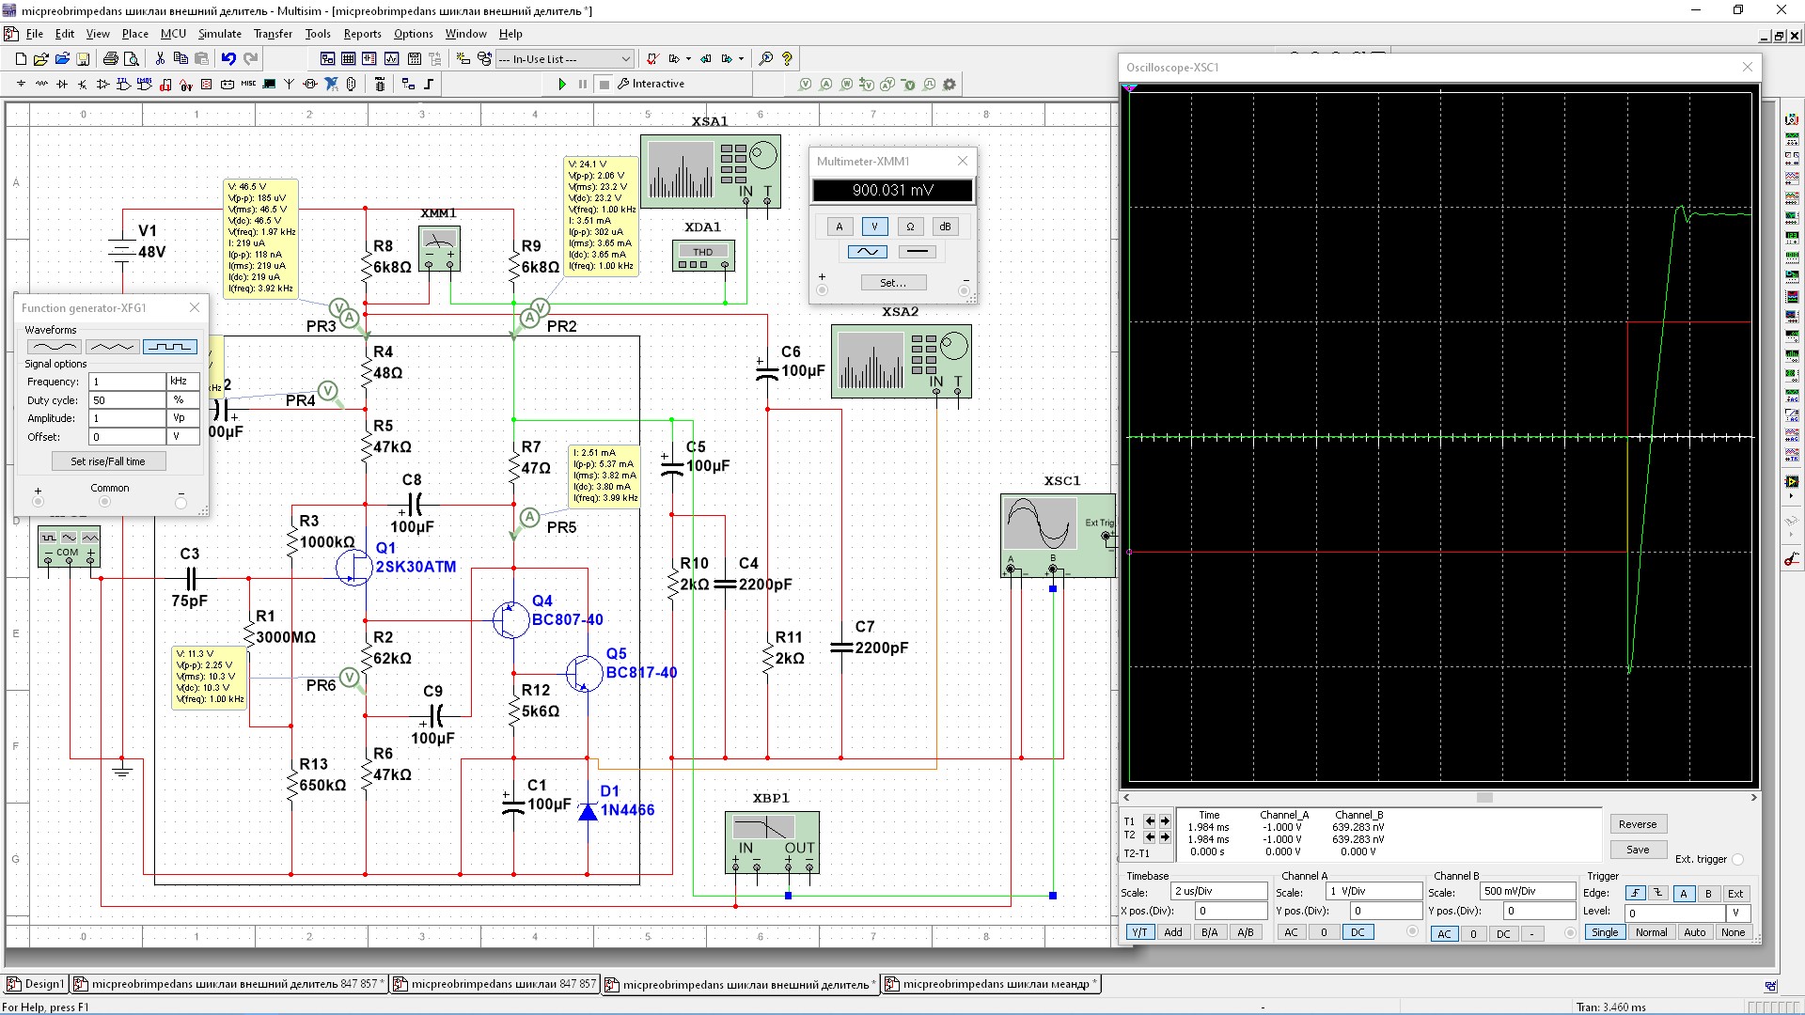Open the Grapher view icon

pos(391,58)
